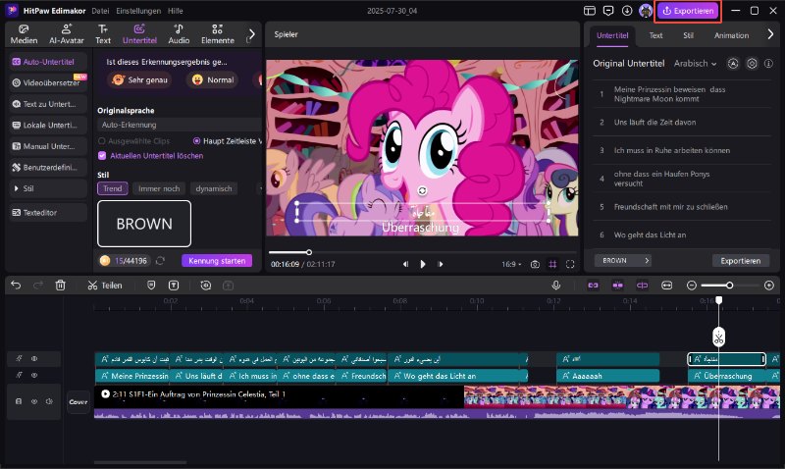
Task: Open the Audio tab
Action: 179,34
